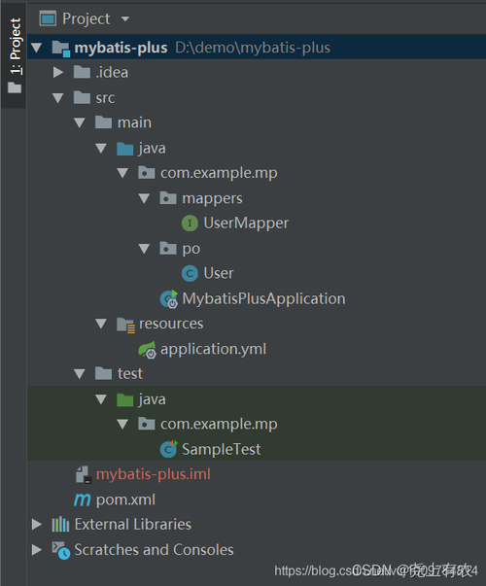The image size is (486, 586).
Task: Click the External Libraries icon
Action: pyautogui.click(x=60, y=525)
